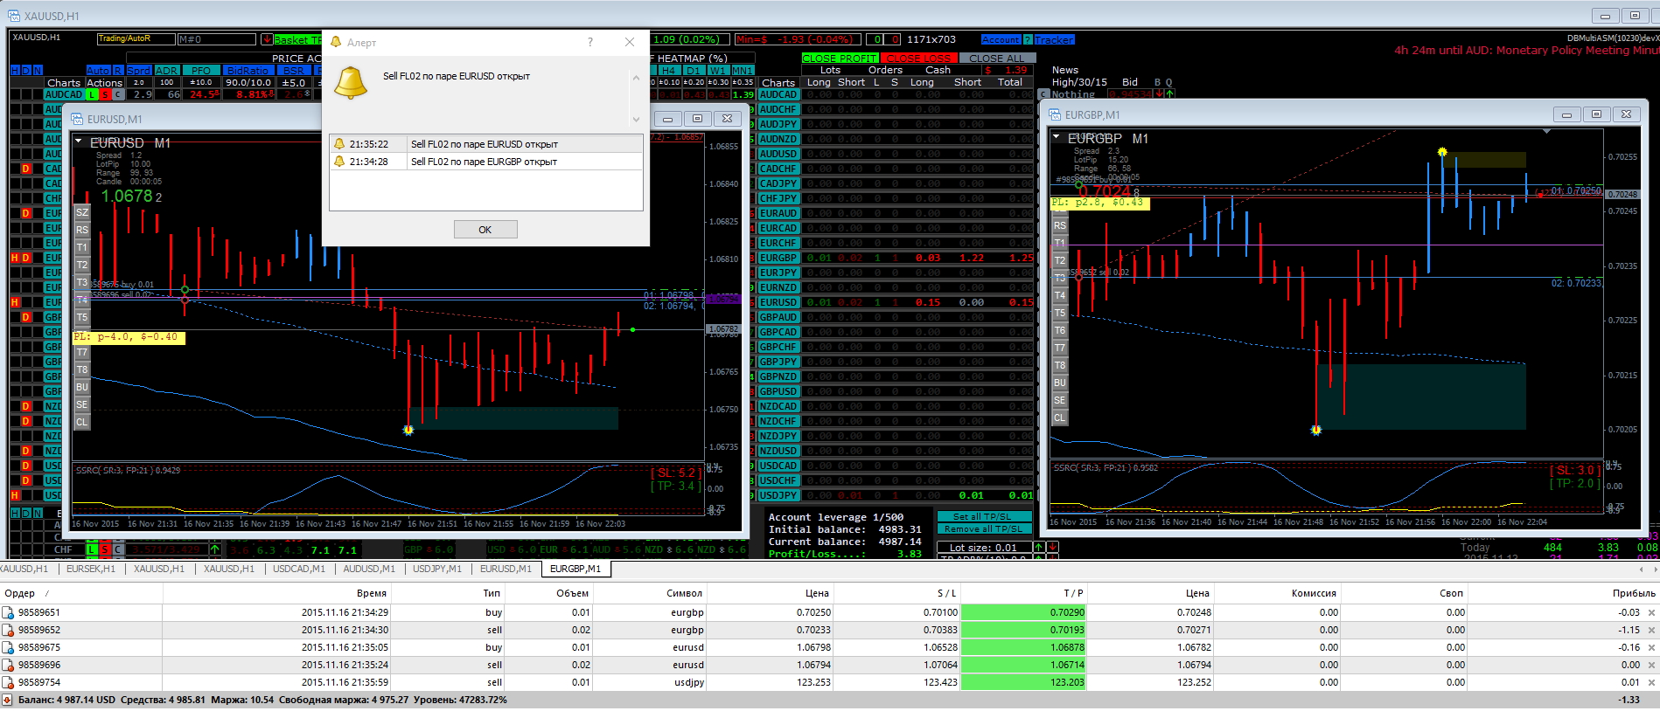Switch to the USDJPY,M1 chart tab
This screenshot has width=1660, height=711.
coord(437,569)
